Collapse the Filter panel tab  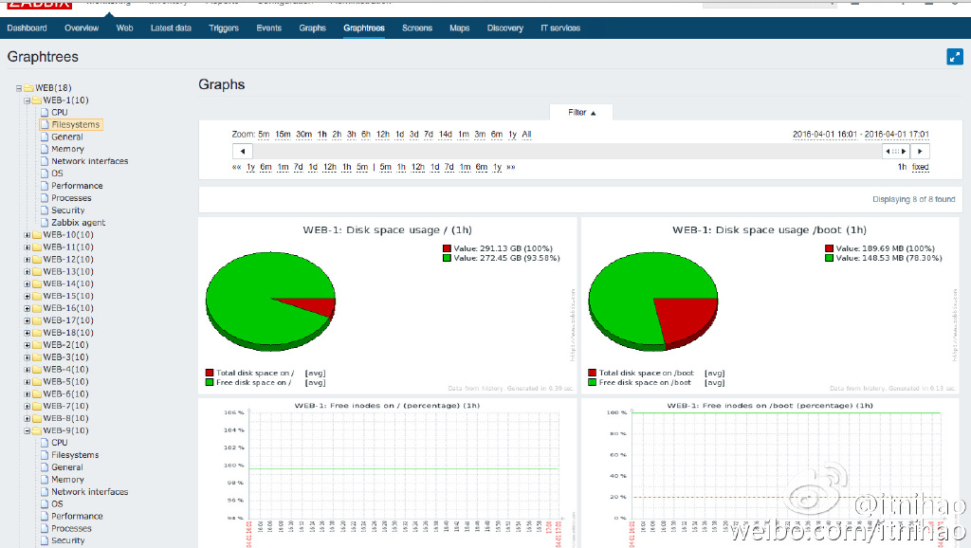coord(581,112)
